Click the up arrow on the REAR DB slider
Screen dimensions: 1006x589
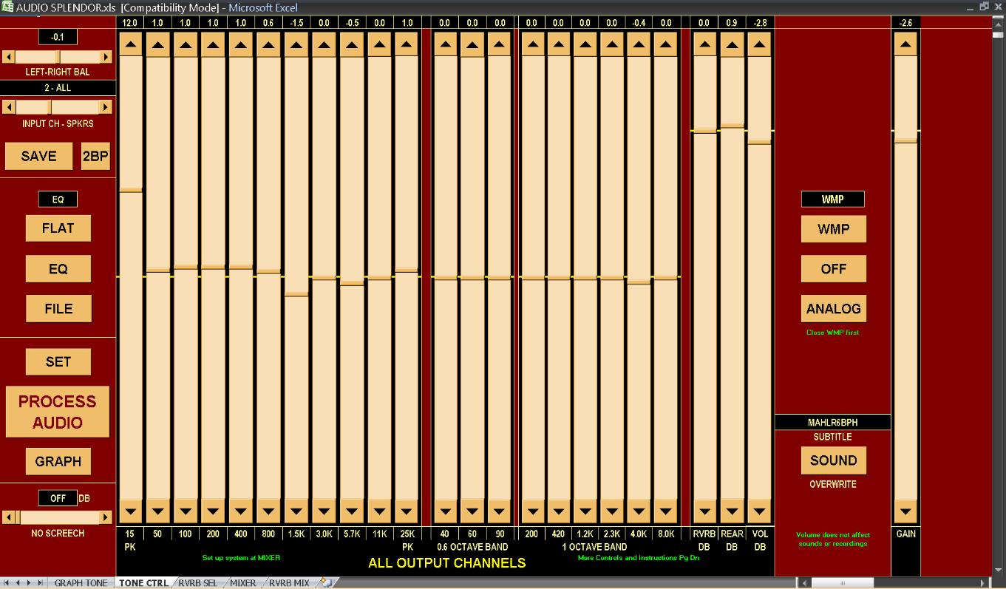[x=732, y=45]
